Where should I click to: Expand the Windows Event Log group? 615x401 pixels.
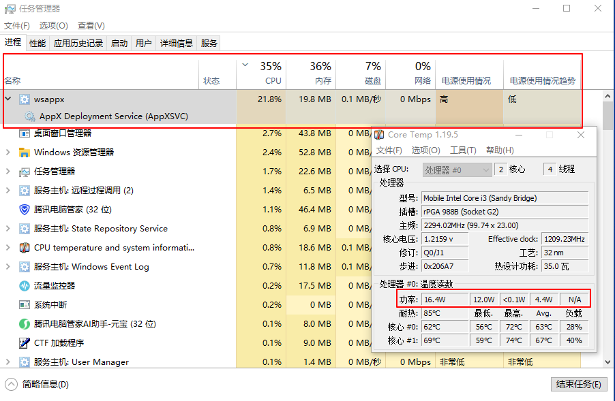click(x=8, y=267)
